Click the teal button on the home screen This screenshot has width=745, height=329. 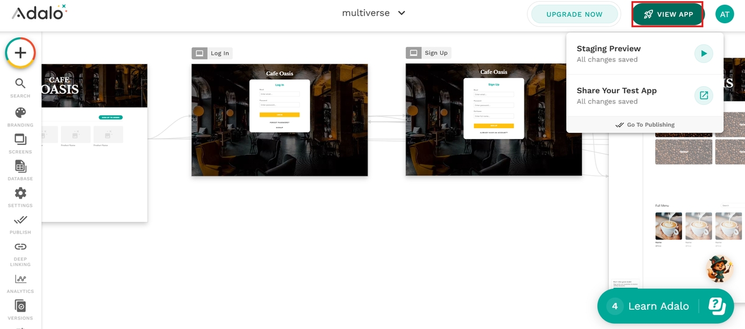(x=111, y=117)
